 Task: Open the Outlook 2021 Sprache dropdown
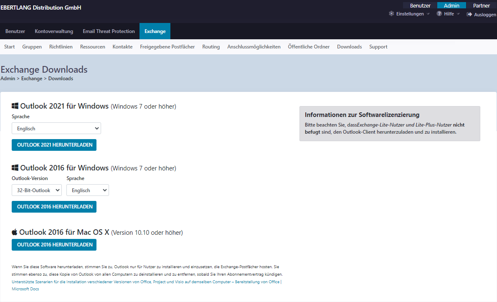[x=56, y=128]
